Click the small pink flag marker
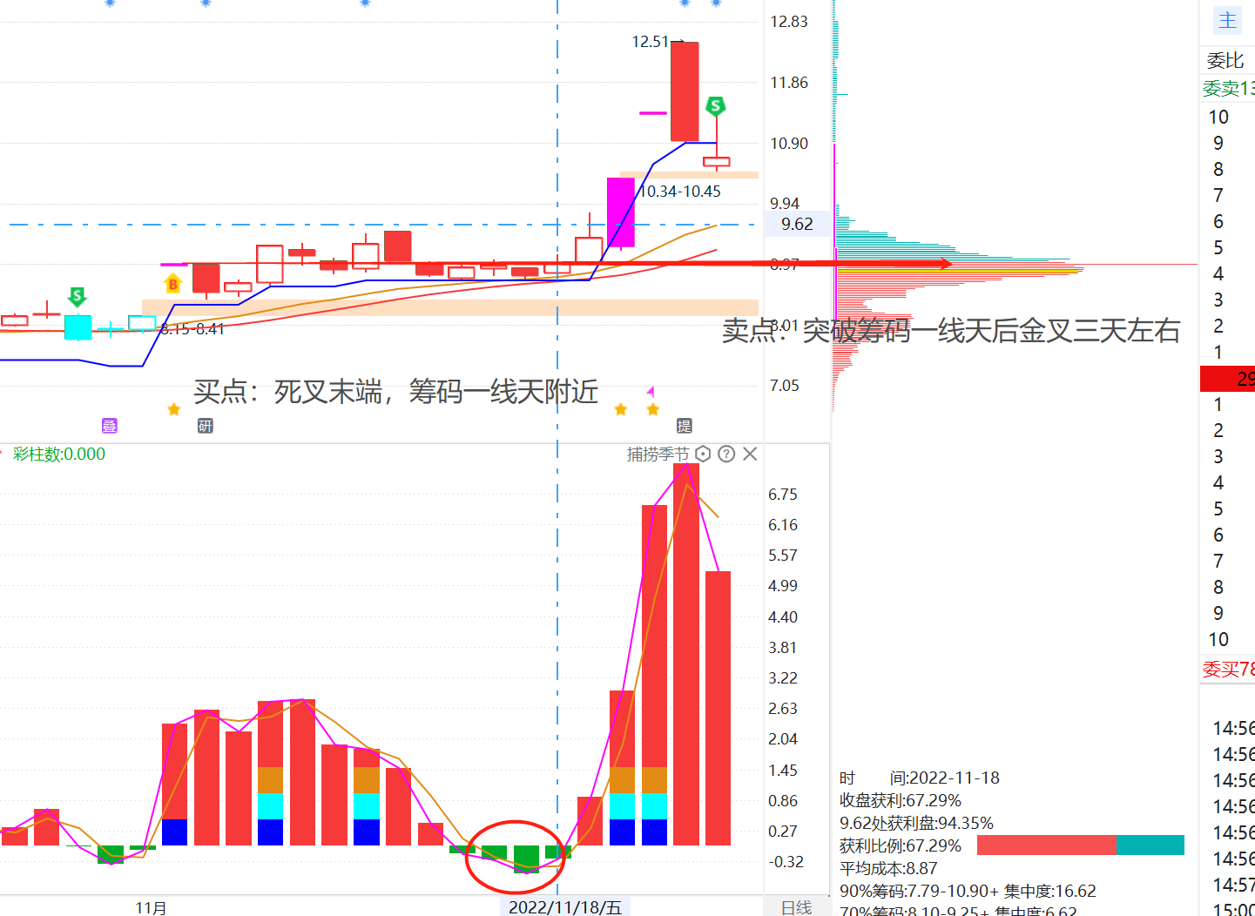 651,392
